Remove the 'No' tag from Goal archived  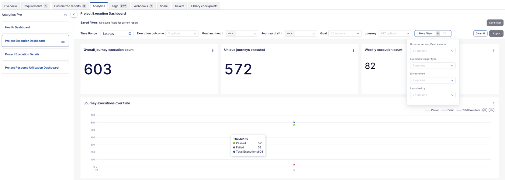(233, 34)
